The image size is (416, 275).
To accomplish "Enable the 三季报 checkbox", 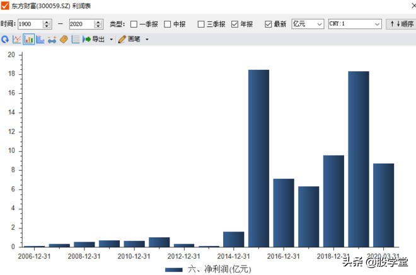I will pyautogui.click(x=201, y=24).
